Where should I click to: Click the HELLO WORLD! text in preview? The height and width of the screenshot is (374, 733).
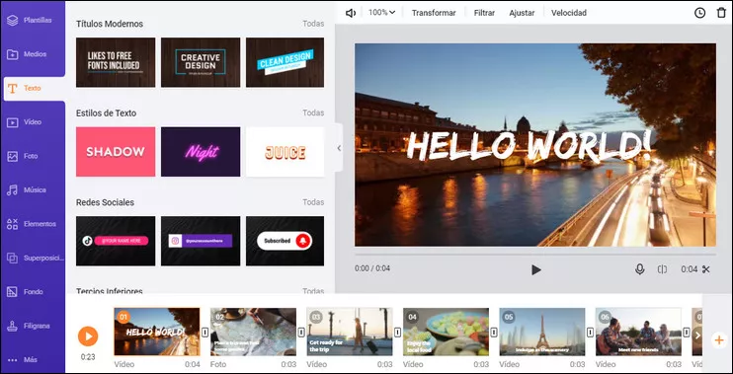click(529, 145)
